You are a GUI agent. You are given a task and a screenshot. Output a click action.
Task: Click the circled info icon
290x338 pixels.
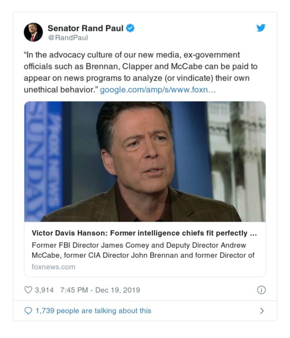[261, 290]
